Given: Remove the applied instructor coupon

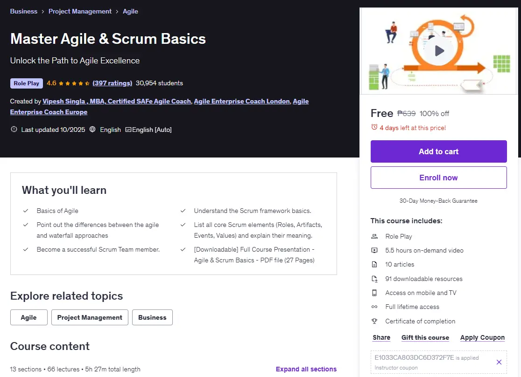Looking at the screenshot, I should (499, 362).
